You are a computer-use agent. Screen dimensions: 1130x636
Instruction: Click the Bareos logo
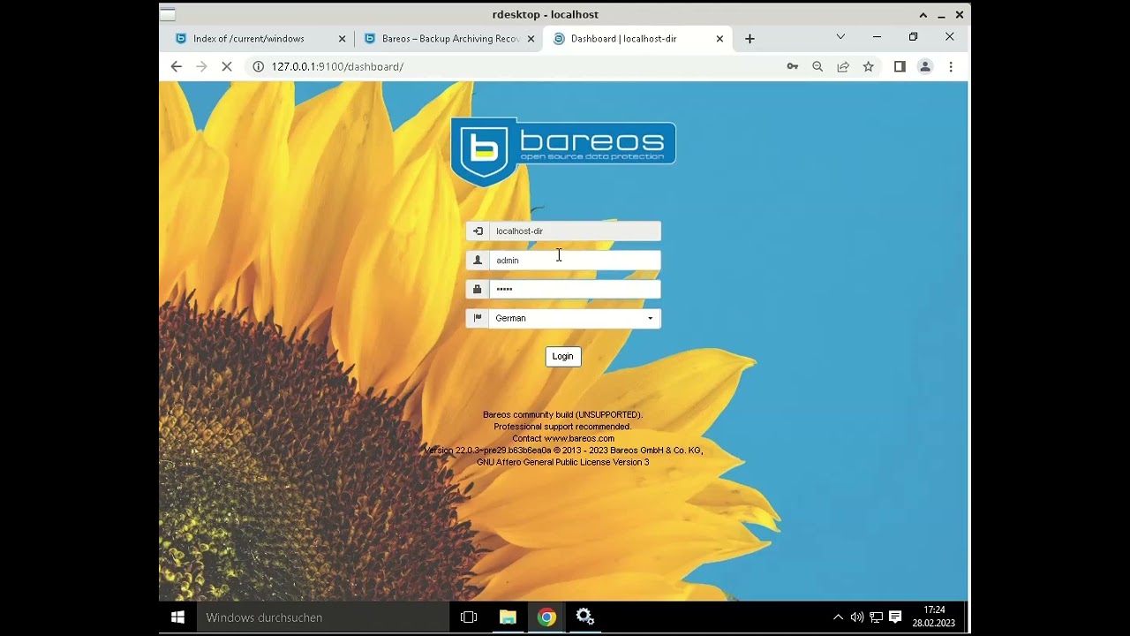[563, 151]
